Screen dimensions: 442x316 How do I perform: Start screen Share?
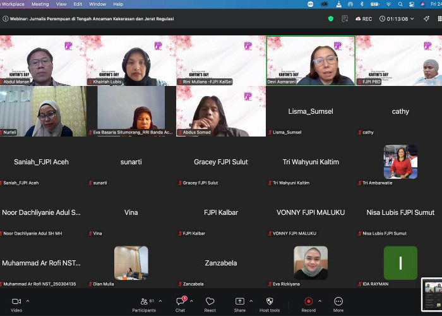239,305
